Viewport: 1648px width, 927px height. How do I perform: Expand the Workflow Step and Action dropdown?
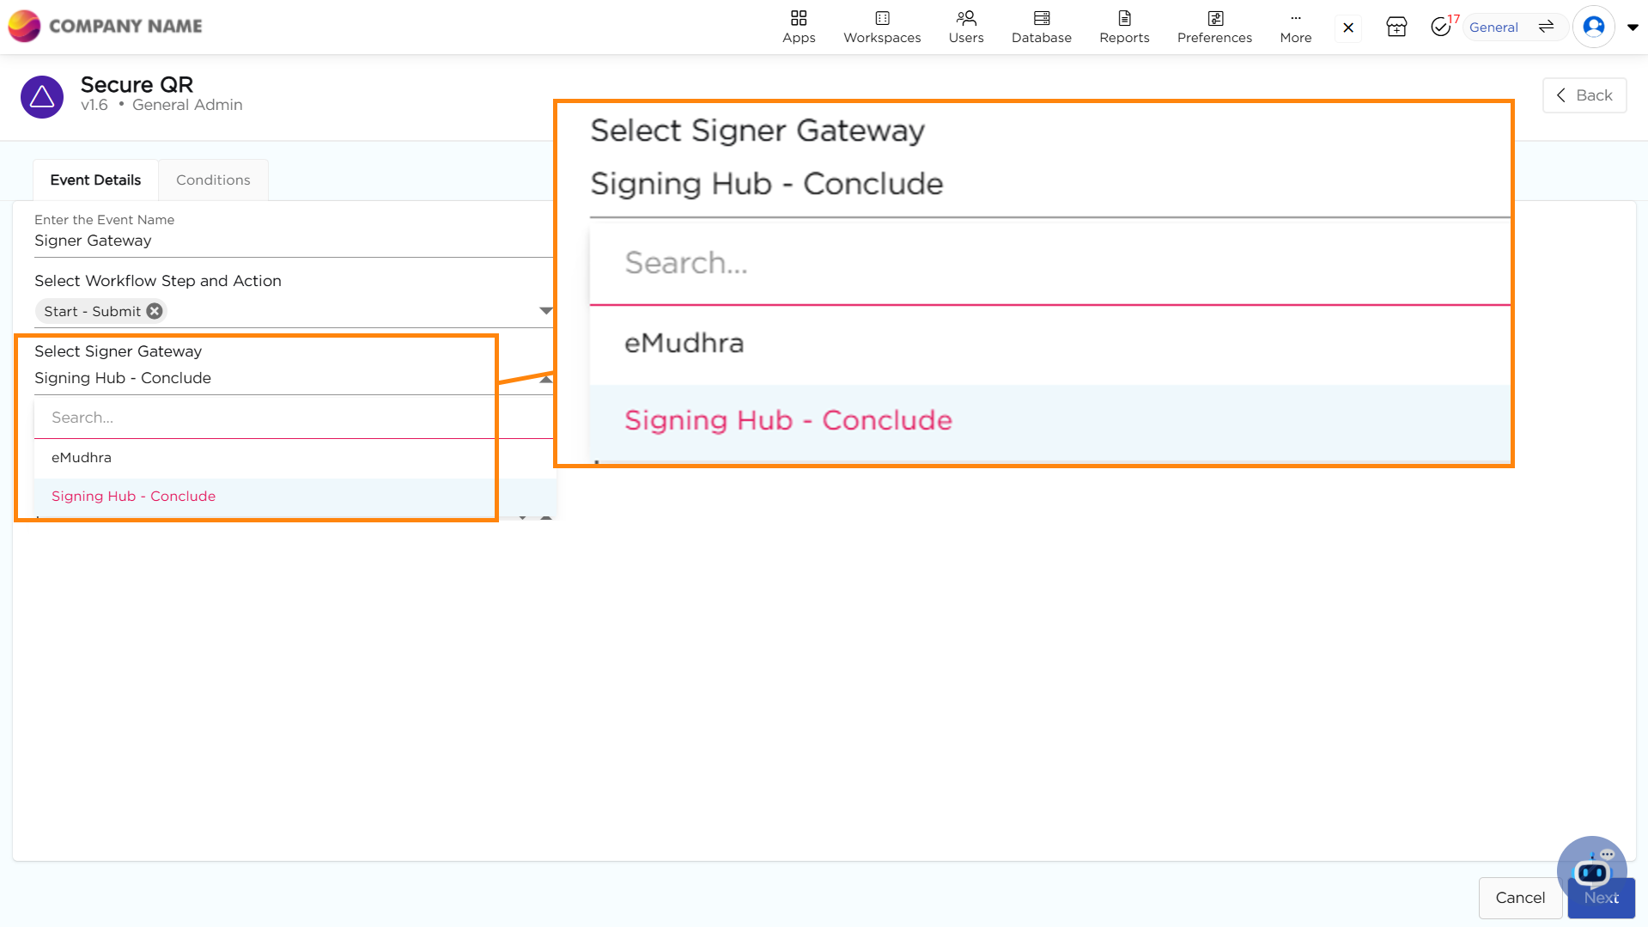[x=545, y=311]
